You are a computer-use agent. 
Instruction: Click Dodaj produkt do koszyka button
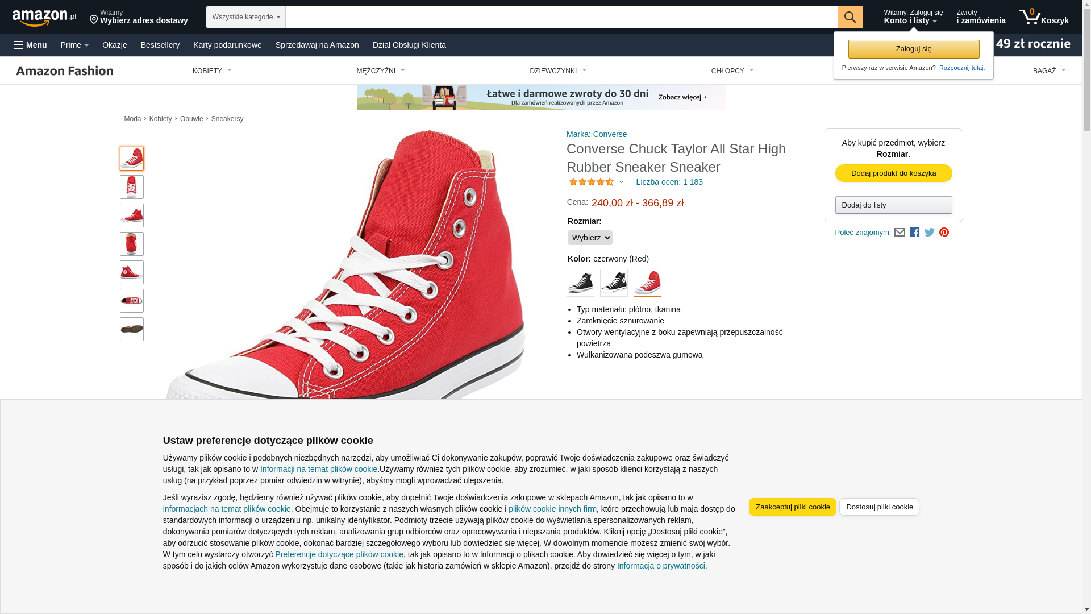coord(894,173)
